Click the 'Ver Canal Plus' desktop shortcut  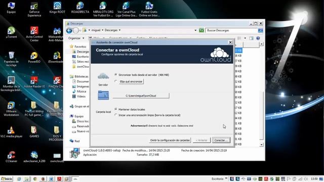126,10
